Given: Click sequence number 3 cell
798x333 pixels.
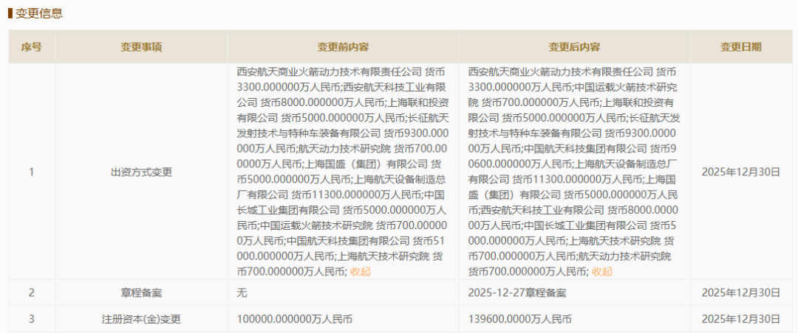Looking at the screenshot, I should click(x=32, y=319).
